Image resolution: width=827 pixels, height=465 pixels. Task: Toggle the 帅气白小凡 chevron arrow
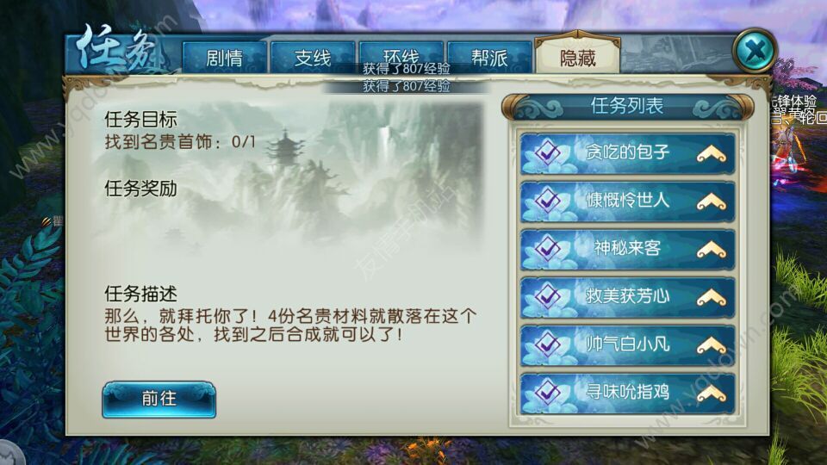pyautogui.click(x=711, y=345)
